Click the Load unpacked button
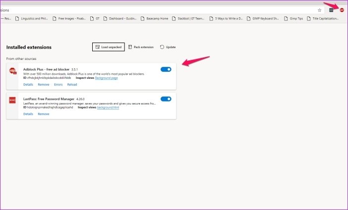This screenshot has height=210, width=348. point(109,47)
